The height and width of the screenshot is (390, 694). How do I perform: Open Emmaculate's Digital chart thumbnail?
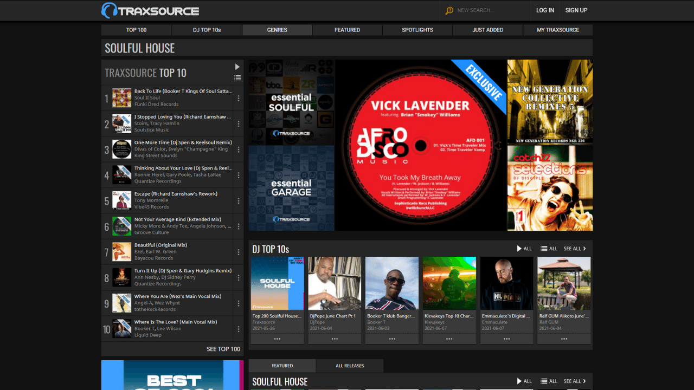(507, 283)
